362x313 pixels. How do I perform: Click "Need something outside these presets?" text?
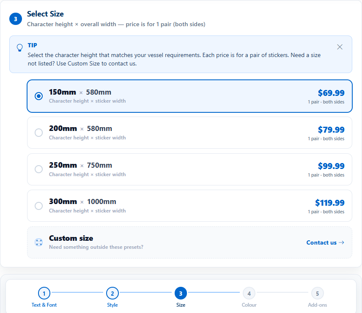96,247
